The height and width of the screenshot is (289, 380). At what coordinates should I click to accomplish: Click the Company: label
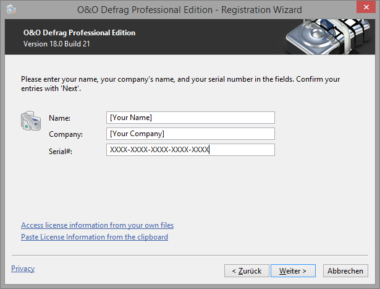tap(65, 134)
